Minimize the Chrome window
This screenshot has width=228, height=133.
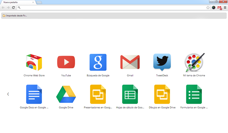pyautogui.click(x=212, y=1)
